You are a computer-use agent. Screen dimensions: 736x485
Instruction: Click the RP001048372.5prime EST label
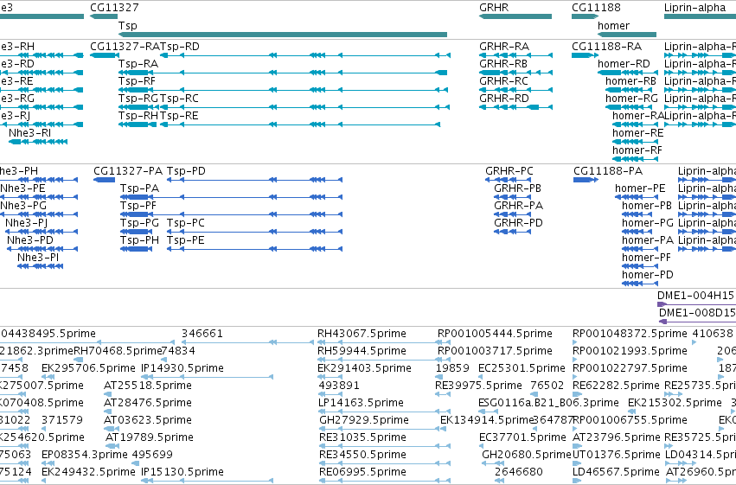(630, 334)
